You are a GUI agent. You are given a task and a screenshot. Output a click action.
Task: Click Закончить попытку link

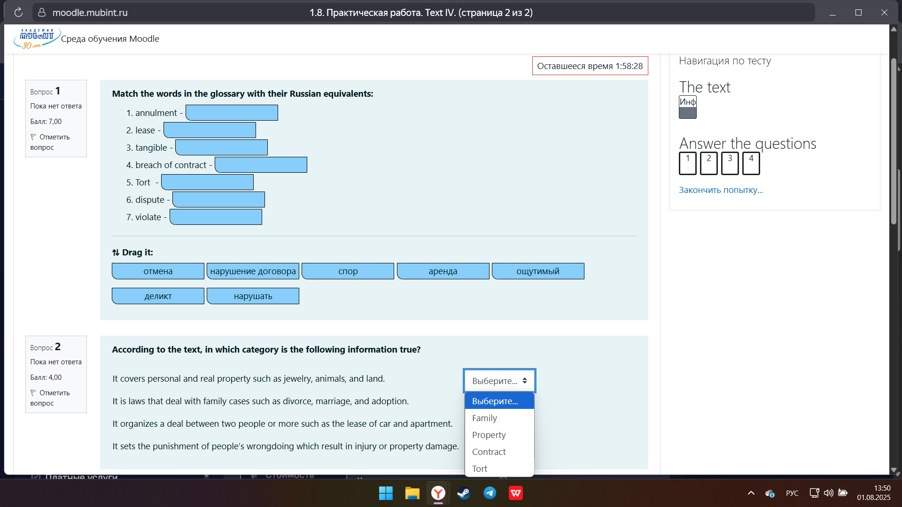720,190
